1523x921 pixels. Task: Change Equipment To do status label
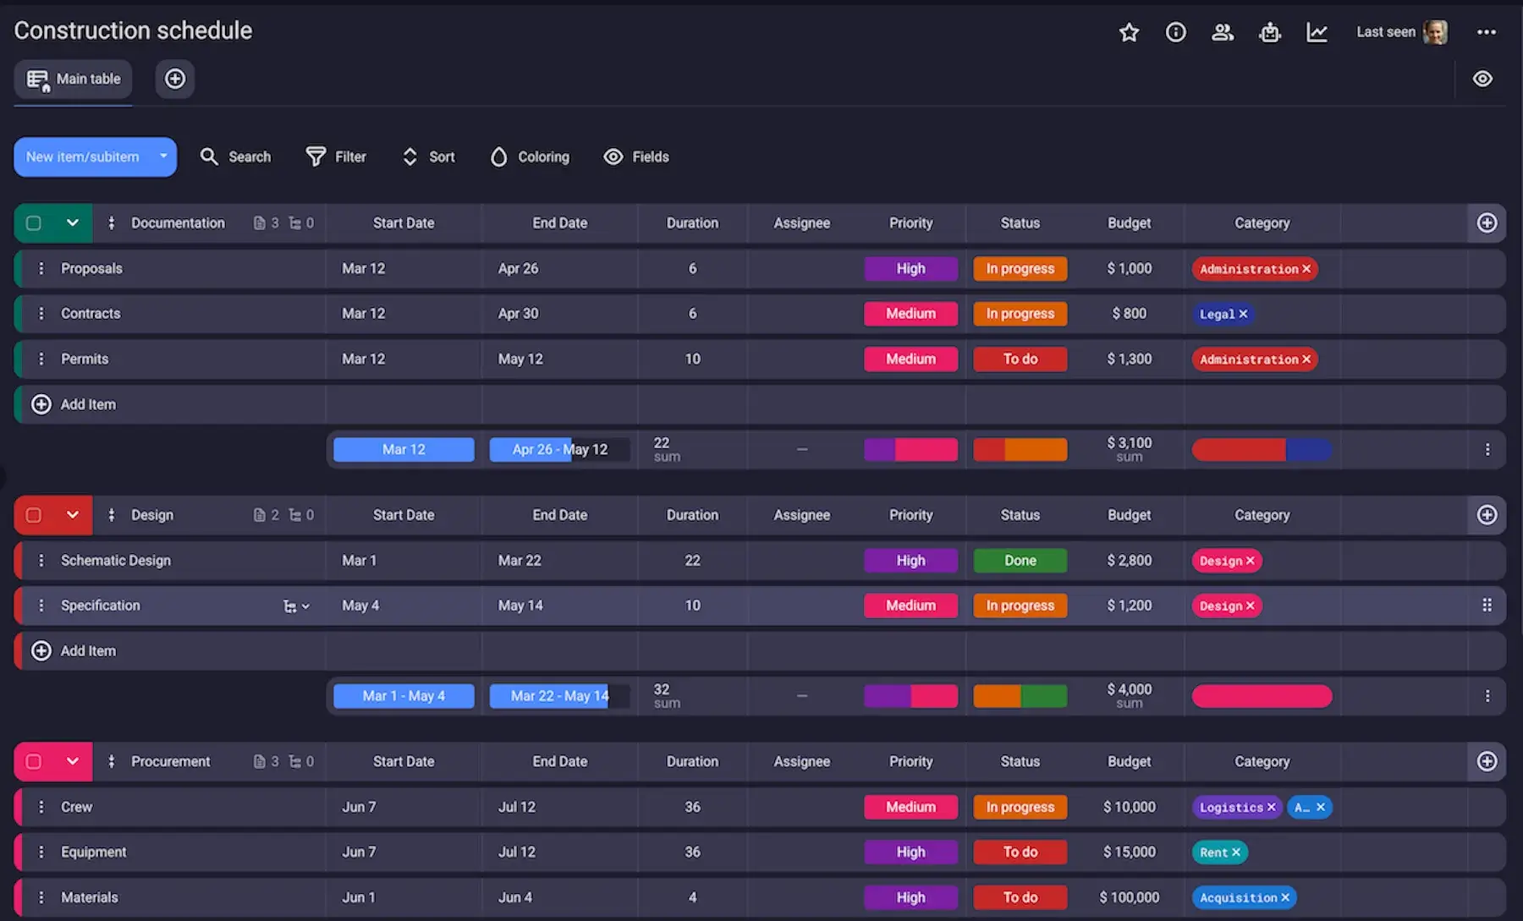point(1020,852)
